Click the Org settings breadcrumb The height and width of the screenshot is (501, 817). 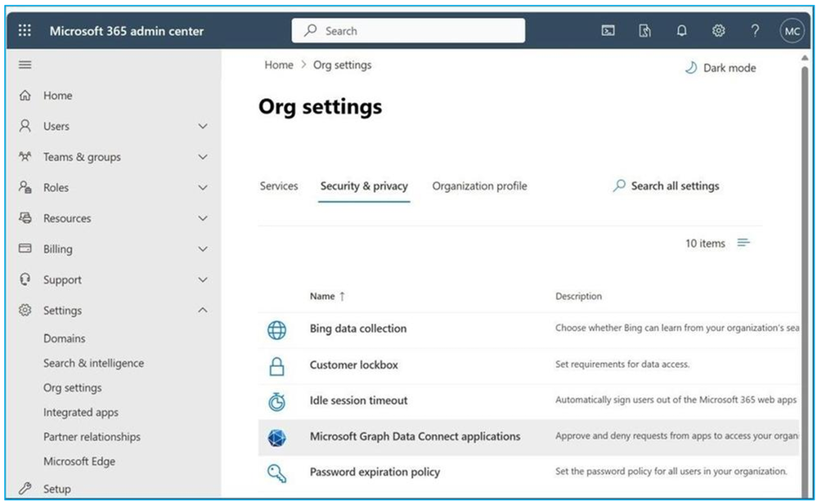pyautogui.click(x=343, y=65)
